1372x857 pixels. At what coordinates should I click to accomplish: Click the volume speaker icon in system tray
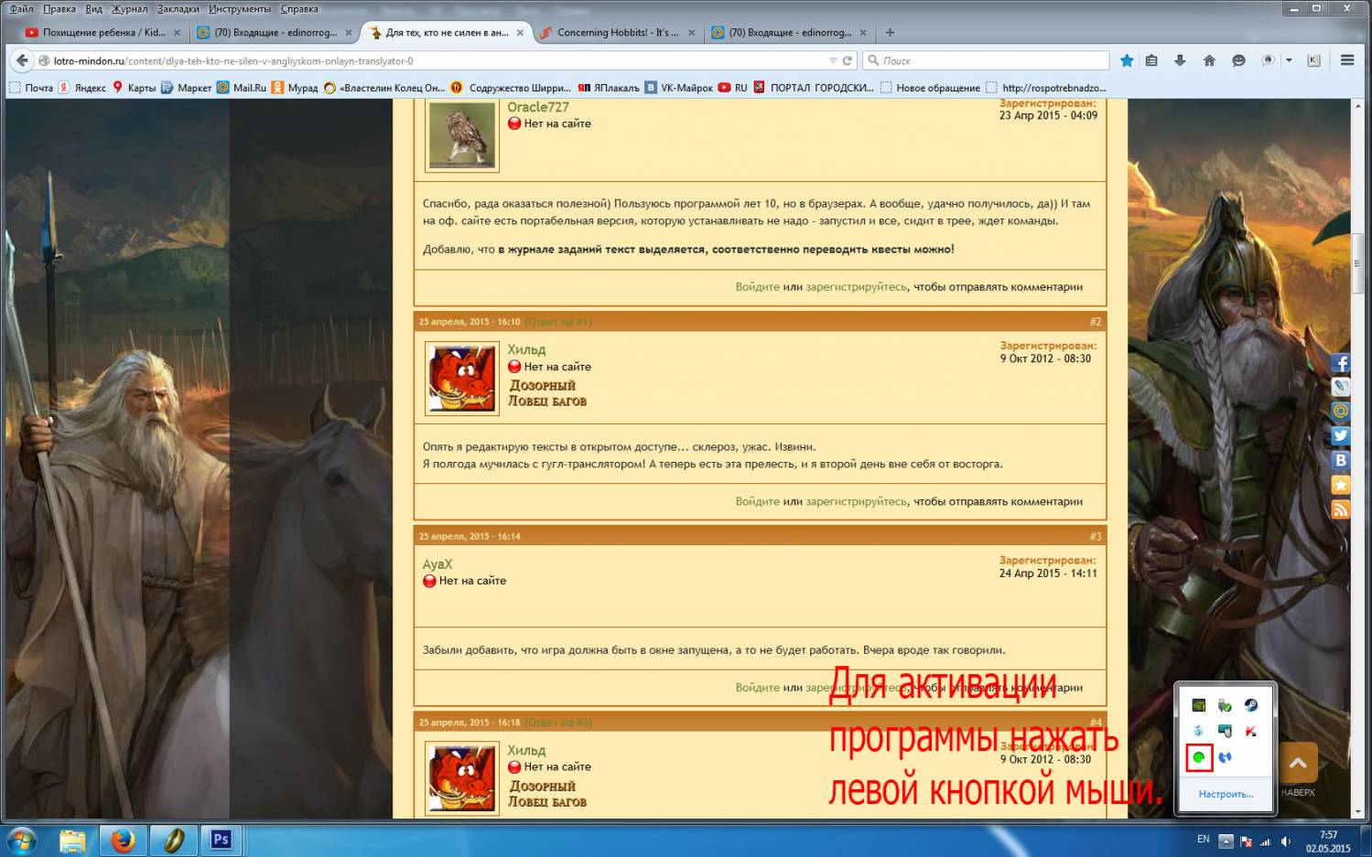pyautogui.click(x=1285, y=841)
